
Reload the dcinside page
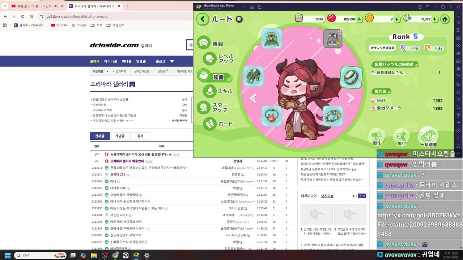click(22, 16)
